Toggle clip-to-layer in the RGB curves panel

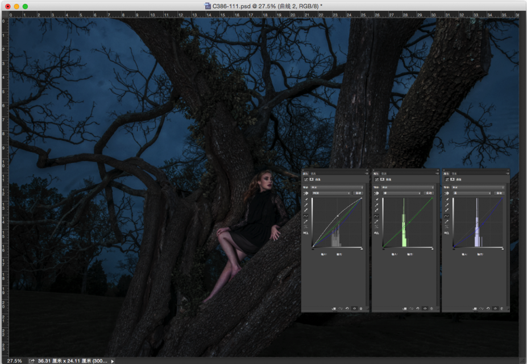(334, 308)
